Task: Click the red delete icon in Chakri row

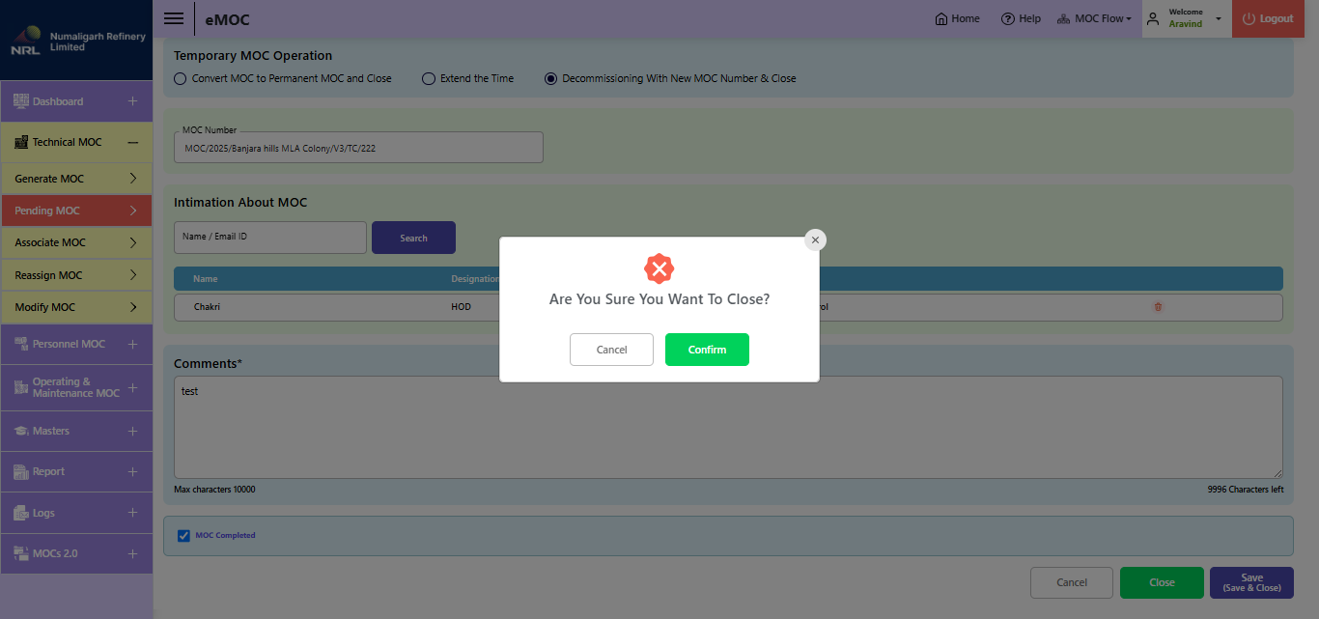Action: [1158, 307]
